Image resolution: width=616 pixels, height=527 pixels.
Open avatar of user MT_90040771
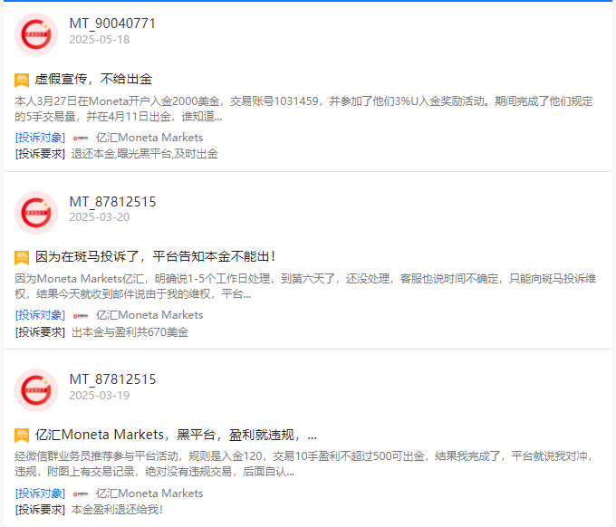[x=36, y=34]
